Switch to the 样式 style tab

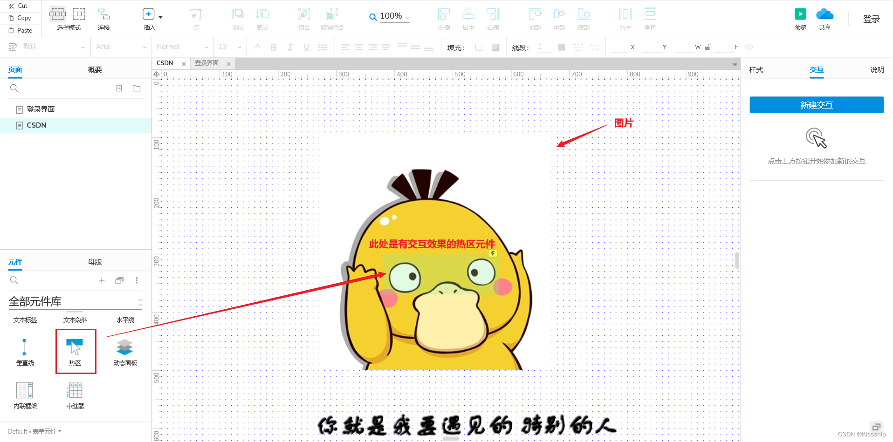pos(756,70)
